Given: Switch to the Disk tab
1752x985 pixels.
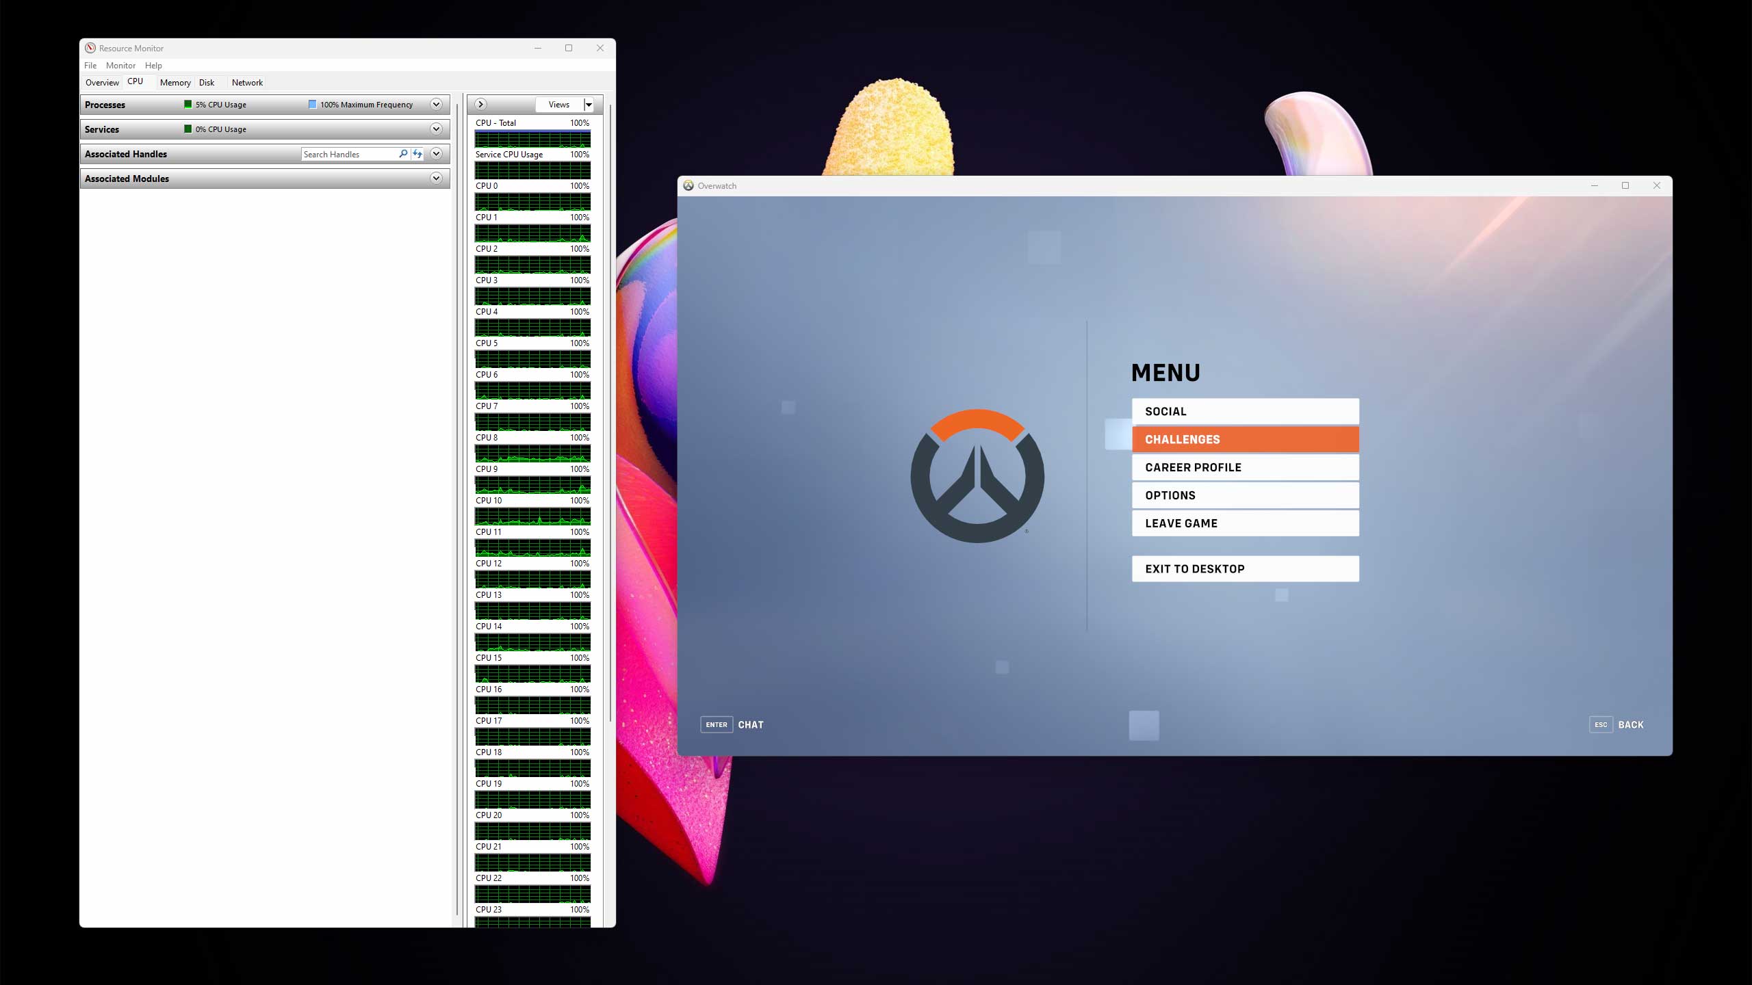Looking at the screenshot, I should (207, 83).
